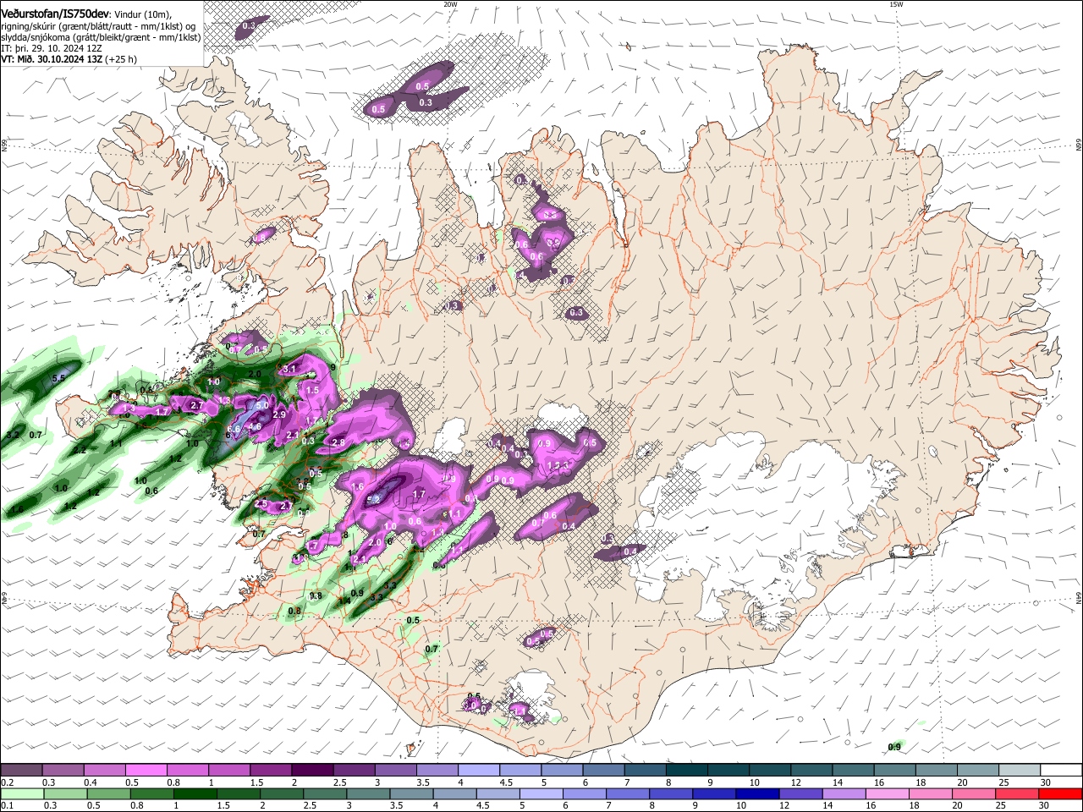Click the 3.1 precipitation value on the map
The height and width of the screenshot is (812, 1083).
tap(289, 369)
